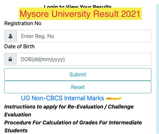Select the word Evaluation on second instruction line
Image resolution: width=159 pixels, height=134 pixels.
point(18,115)
